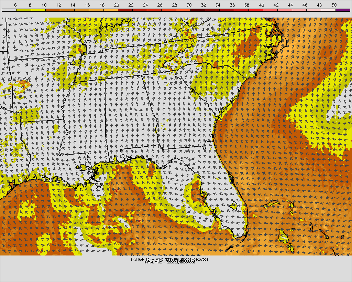Click the legend label 8
Screen dimensions: 352x282
click(30, 5)
